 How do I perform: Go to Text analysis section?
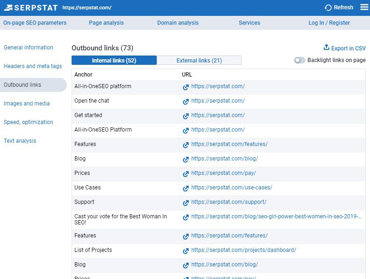20,141
